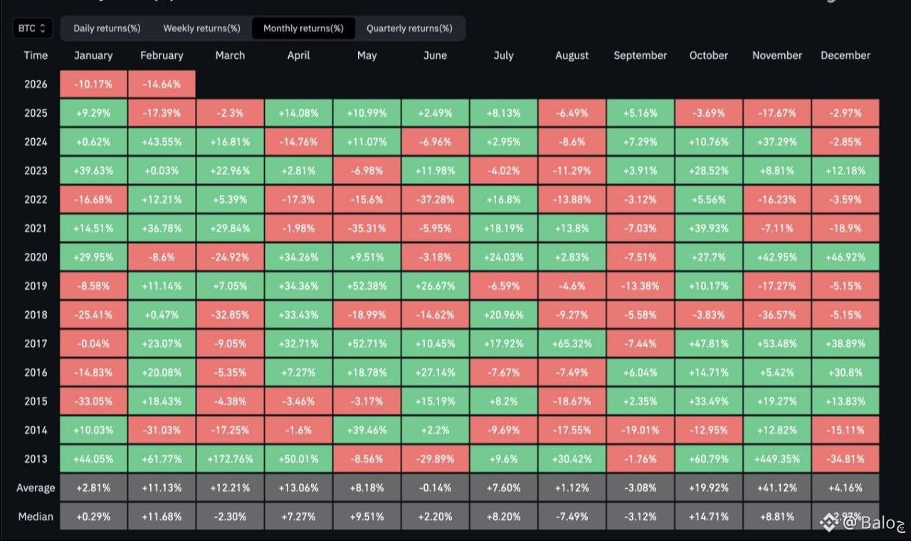The image size is (911, 541).
Task: Select the 2020 row label
Action: click(36, 257)
